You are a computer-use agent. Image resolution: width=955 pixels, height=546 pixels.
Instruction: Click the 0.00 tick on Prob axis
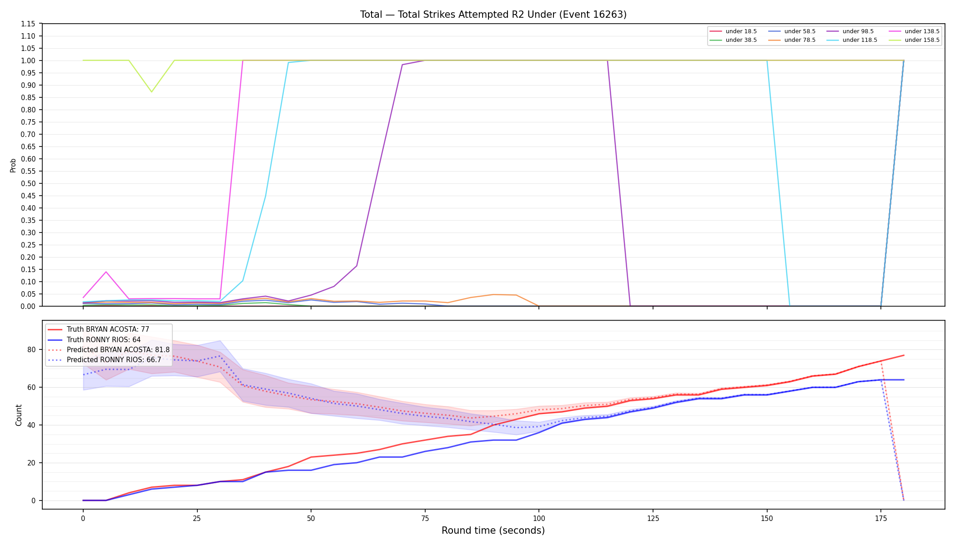(29, 306)
